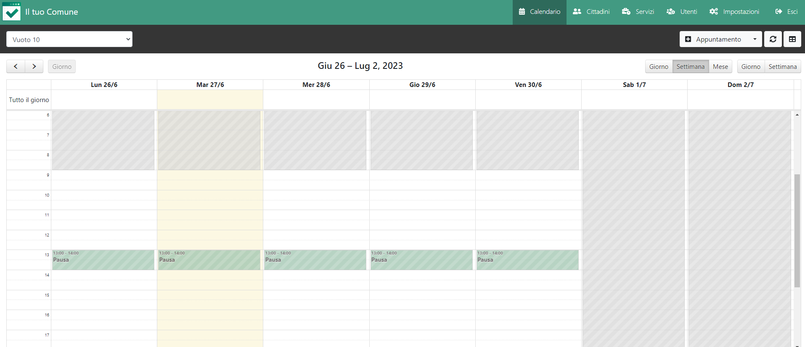Click the Giorno today button beside arrows
The width and height of the screenshot is (805, 347).
click(62, 66)
